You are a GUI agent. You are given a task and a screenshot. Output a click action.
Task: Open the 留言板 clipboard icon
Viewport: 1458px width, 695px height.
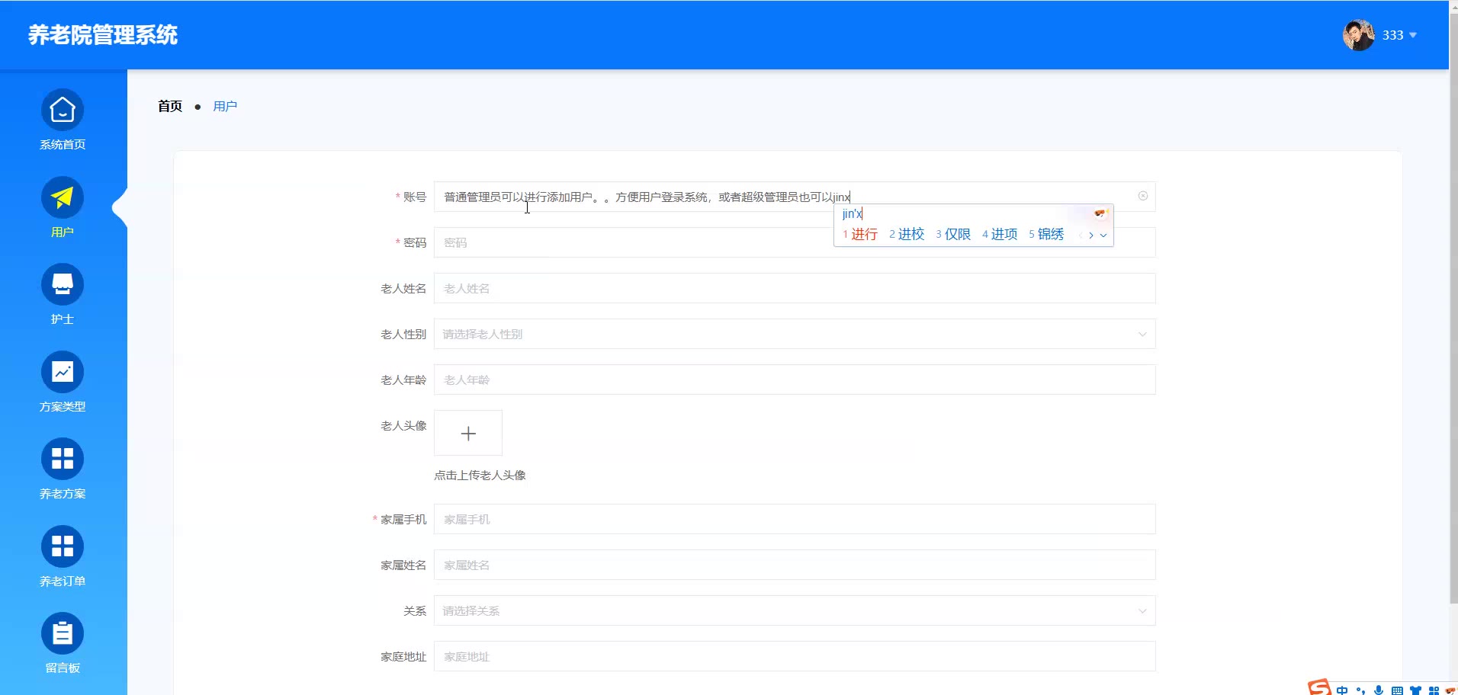63,634
